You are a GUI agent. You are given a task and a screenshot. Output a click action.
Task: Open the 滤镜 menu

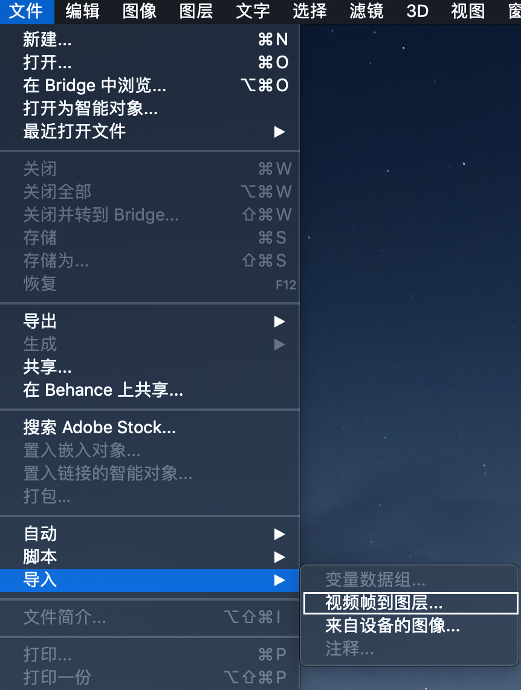point(366,11)
